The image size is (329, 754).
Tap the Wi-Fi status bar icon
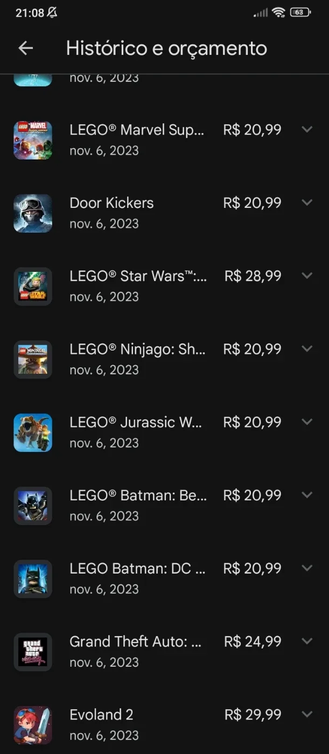coord(278,12)
